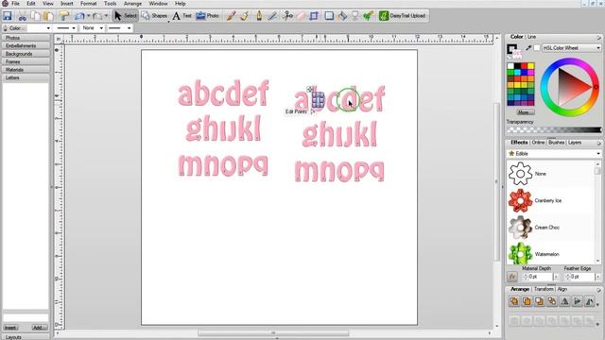Click the More... colors button
Screen dimensions: 605x340
[x=526, y=112]
